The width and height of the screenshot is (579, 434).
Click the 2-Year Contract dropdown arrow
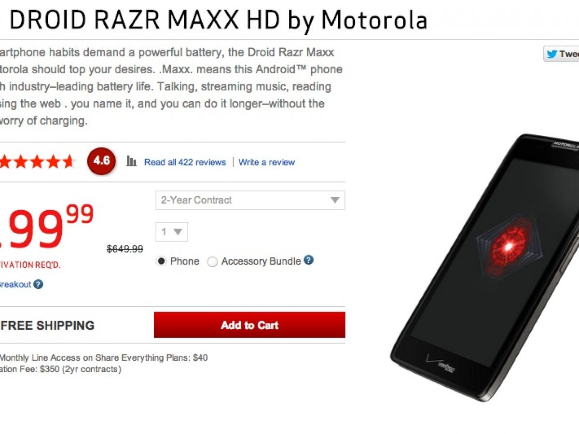335,200
